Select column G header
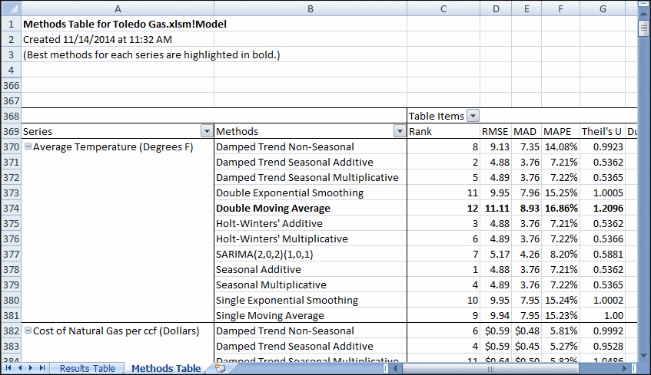This screenshot has width=651, height=375. click(603, 8)
